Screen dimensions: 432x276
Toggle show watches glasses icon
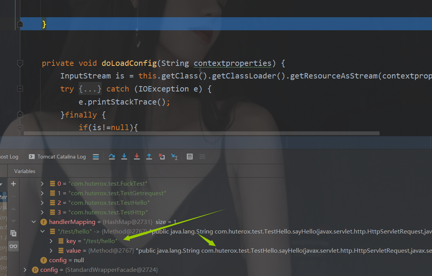pos(13,246)
